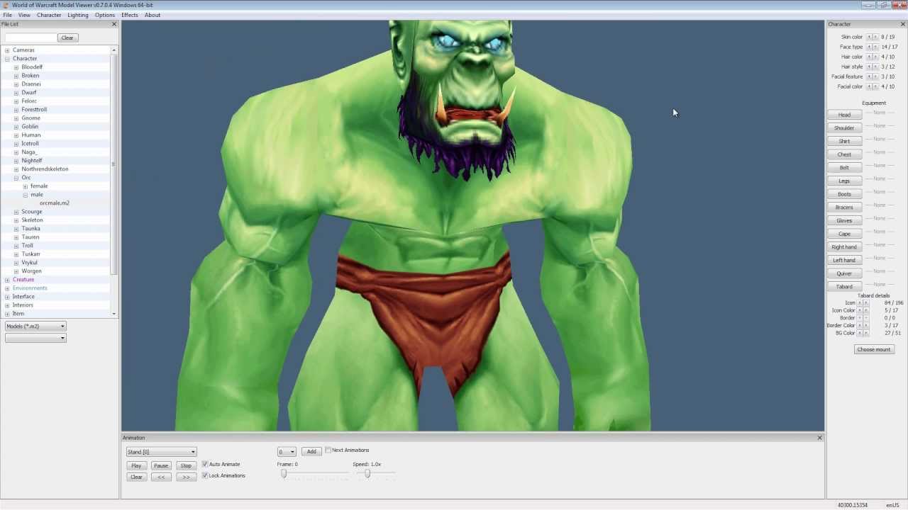
Task: Step tabard Border Color to next value
Action: 865,325
